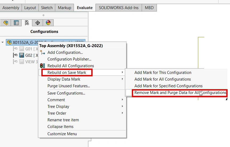Collapse the X01552A_G-2022 configuration tree

tap(2, 42)
